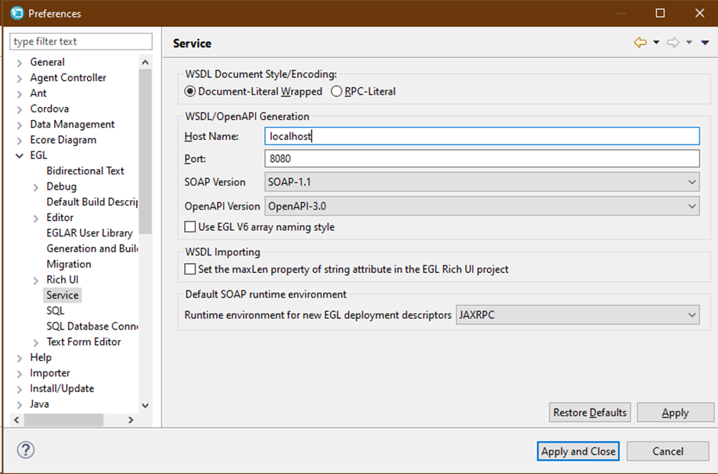Image resolution: width=718 pixels, height=474 pixels.
Task: Open the OpenAPI Version dropdown
Action: tap(482, 206)
